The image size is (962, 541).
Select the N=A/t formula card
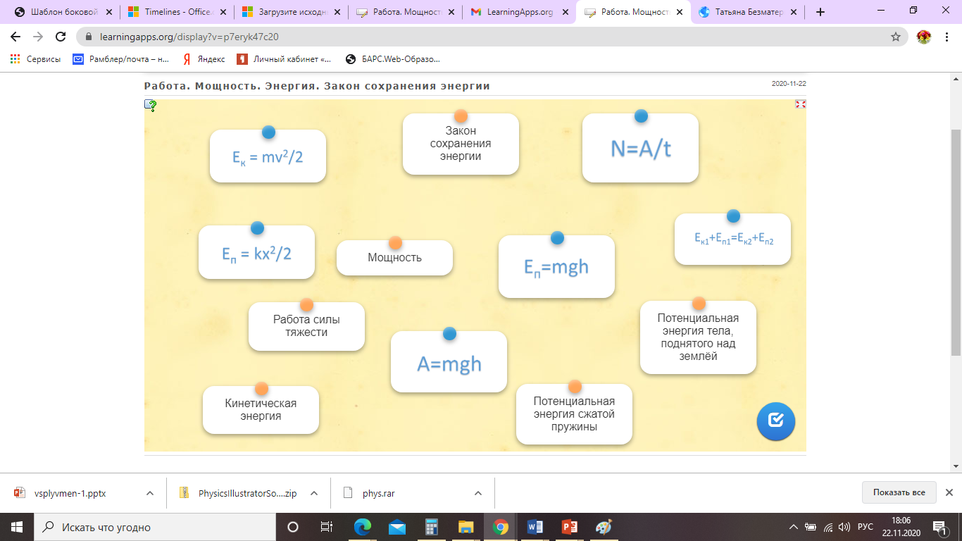640,148
